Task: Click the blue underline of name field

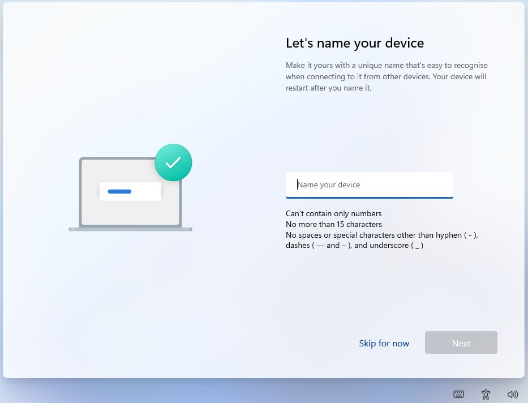Action: (370, 198)
